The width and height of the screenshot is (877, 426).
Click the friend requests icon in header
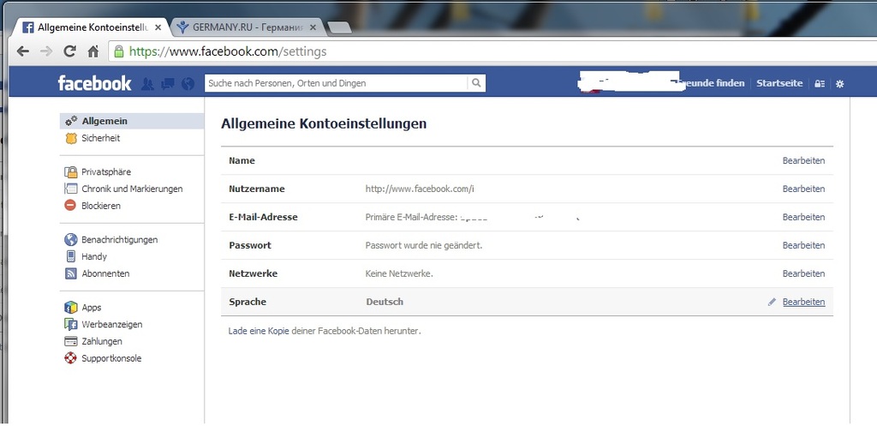[147, 84]
